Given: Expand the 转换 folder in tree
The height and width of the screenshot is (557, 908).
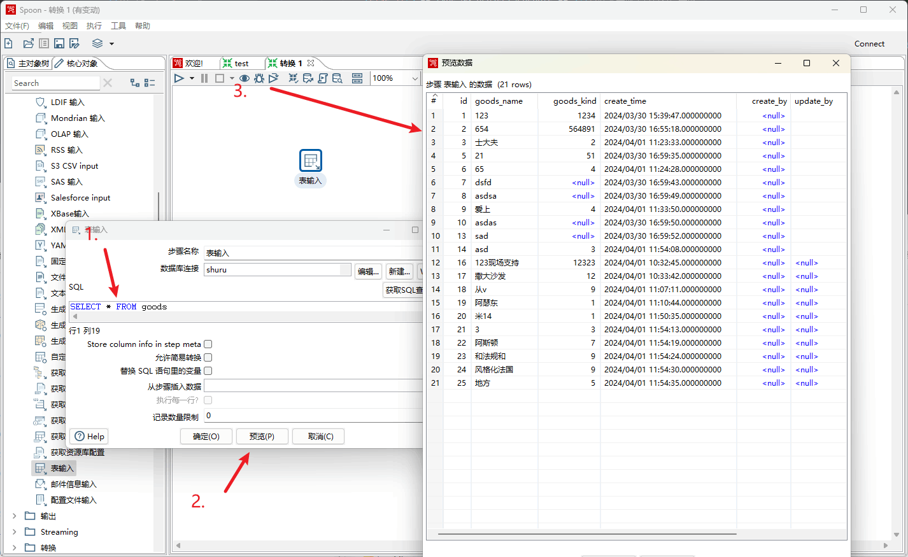Looking at the screenshot, I should [15, 547].
